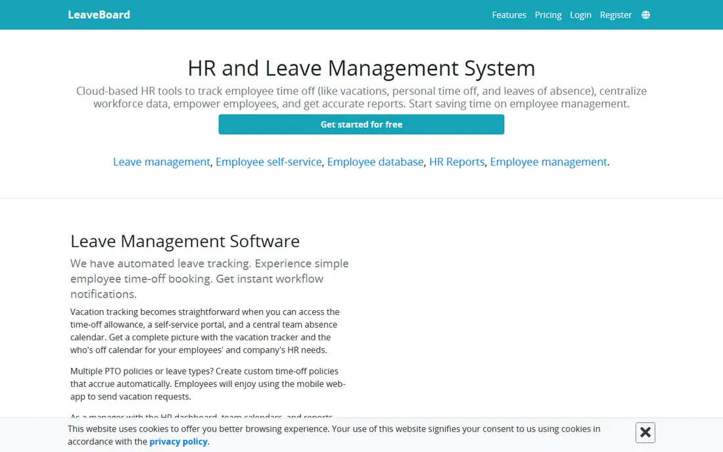The width and height of the screenshot is (723, 452).
Task: Go to the Pricing page
Action: [548, 14]
